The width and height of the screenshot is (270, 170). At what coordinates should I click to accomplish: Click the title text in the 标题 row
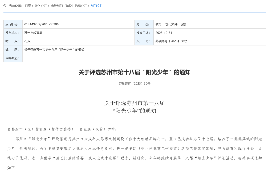[x=54, y=50]
